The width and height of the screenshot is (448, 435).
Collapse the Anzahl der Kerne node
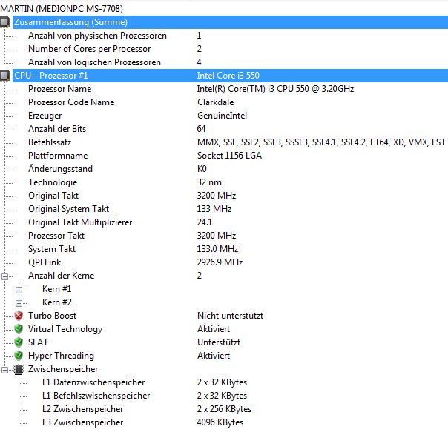[x=6, y=276]
